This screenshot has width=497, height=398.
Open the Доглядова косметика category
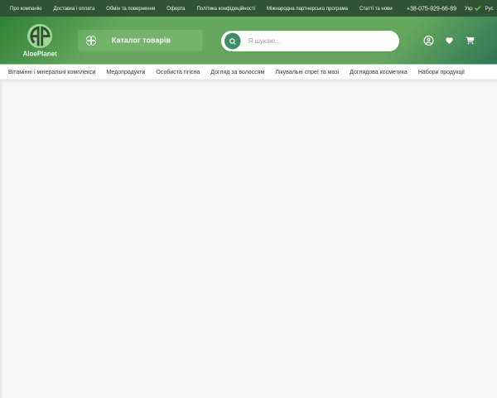[379, 72]
